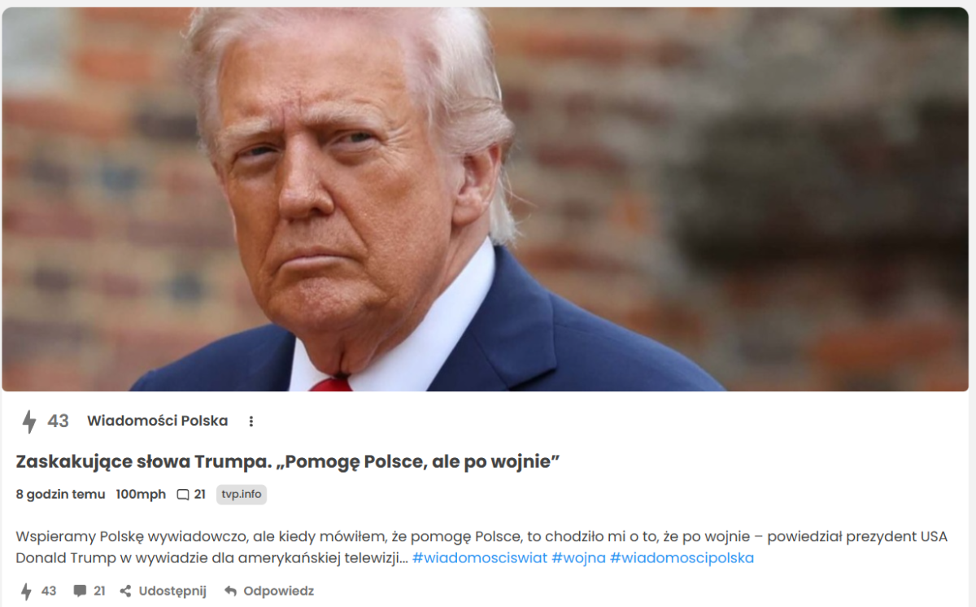This screenshot has width=976, height=607.
Task: Open headline "Zaskakujące słowa Trumpa" article
Action: [x=288, y=462]
